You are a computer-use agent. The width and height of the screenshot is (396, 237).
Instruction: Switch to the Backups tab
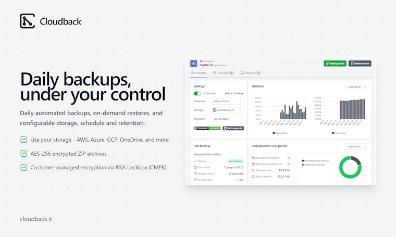click(x=223, y=73)
